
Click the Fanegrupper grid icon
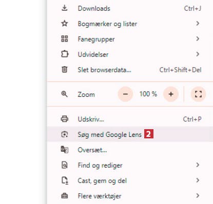65,39
